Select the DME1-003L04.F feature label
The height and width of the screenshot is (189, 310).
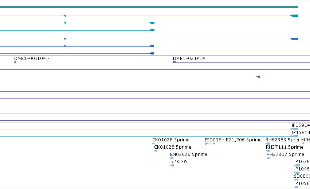(x=32, y=59)
